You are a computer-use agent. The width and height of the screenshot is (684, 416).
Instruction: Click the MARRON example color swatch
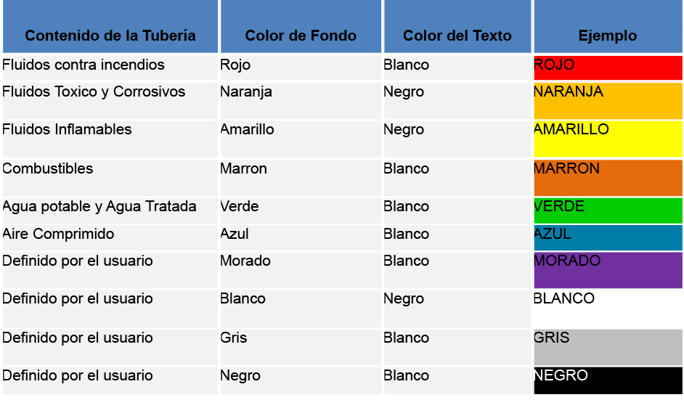[x=608, y=177]
